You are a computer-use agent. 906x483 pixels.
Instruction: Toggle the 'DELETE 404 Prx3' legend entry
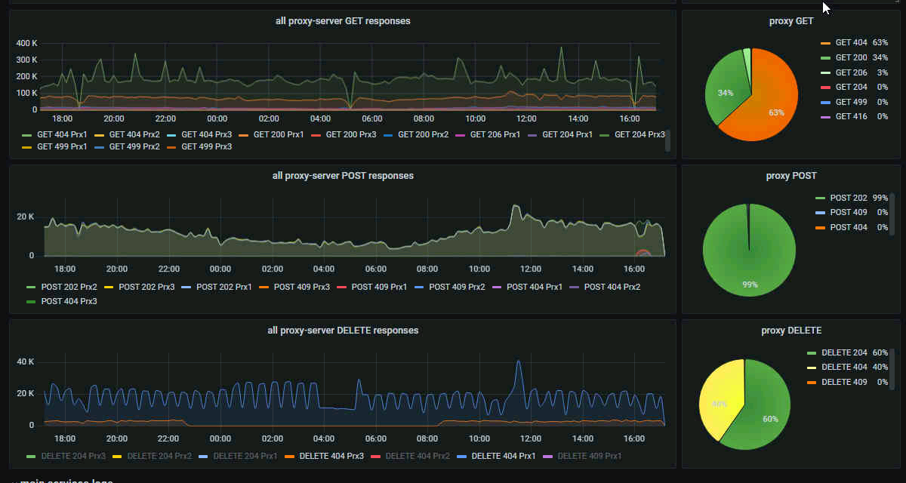tap(331, 456)
